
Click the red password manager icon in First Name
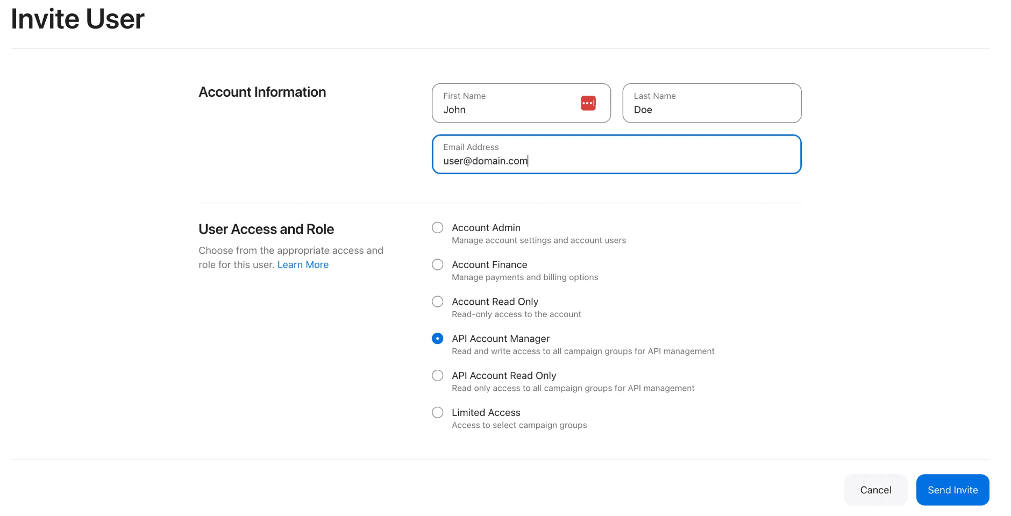(588, 103)
